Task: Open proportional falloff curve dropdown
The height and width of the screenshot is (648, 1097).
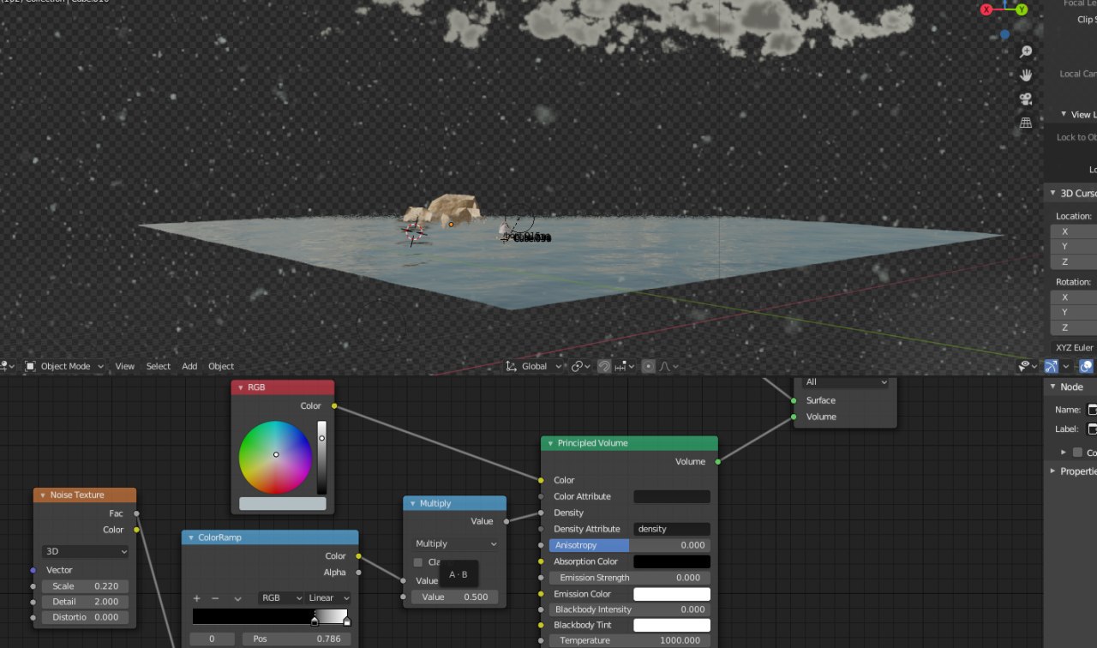Action: [x=668, y=366]
